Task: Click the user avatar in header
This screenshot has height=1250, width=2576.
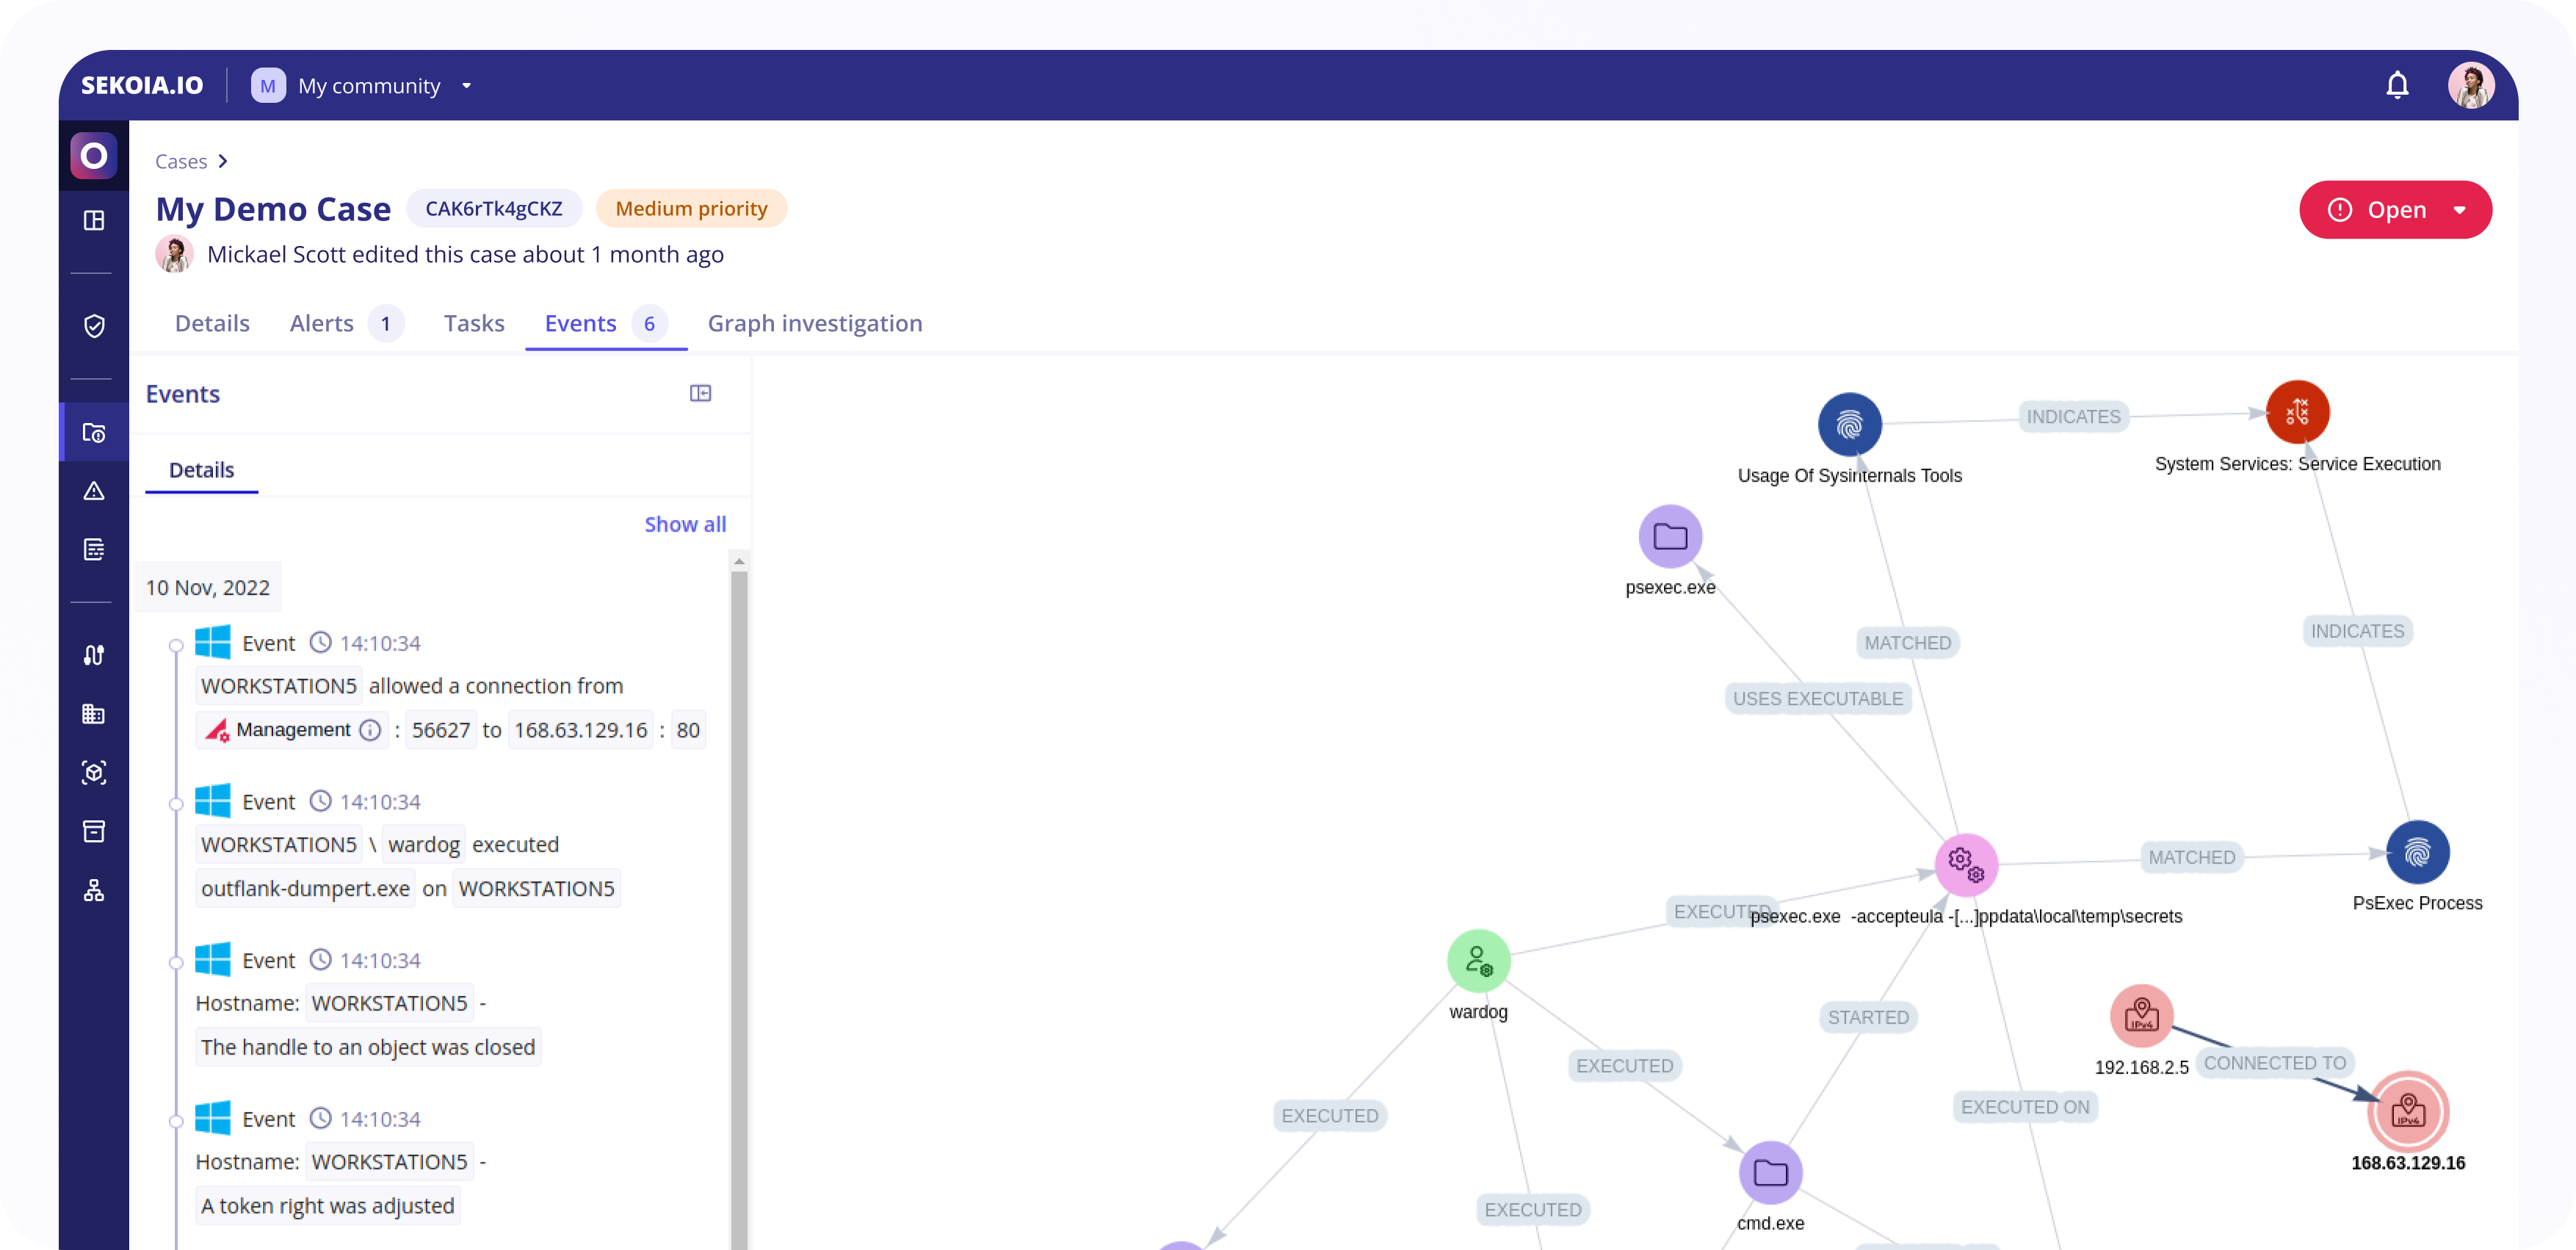Action: [x=2470, y=86]
